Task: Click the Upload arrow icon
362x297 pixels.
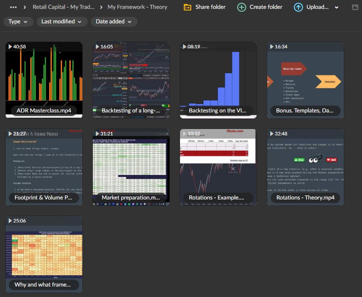Action: tap(298, 7)
